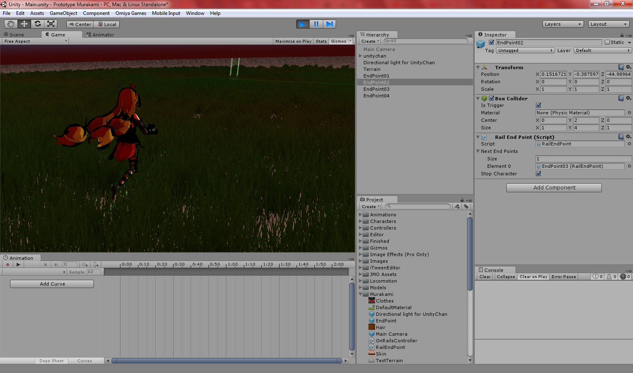Image resolution: width=633 pixels, height=373 pixels.
Task: Switch to Curves view in Animation
Action: click(x=85, y=361)
